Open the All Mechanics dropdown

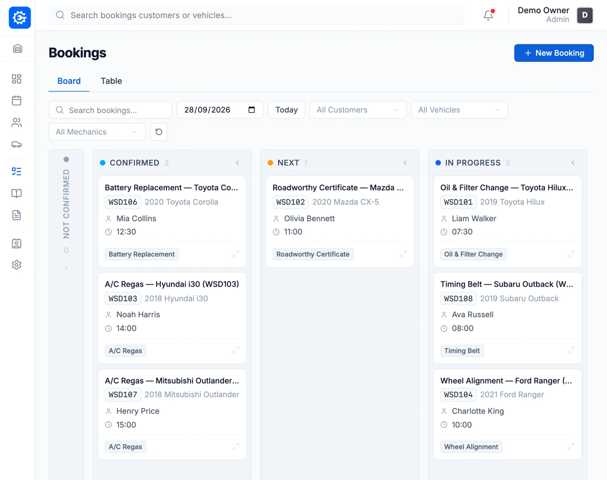click(97, 132)
